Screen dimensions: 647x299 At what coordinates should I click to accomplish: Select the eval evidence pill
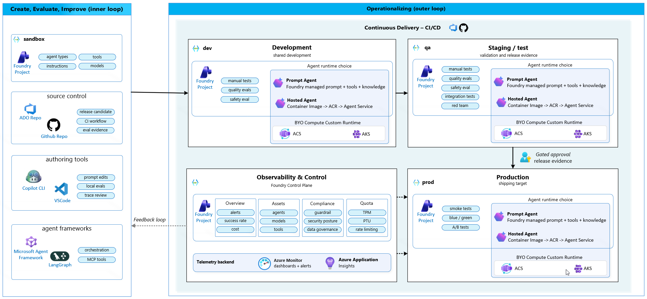tap(96, 130)
